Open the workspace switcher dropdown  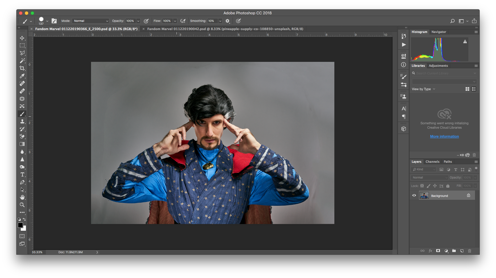(x=463, y=21)
